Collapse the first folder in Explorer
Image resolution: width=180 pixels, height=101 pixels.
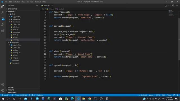(23, 14)
